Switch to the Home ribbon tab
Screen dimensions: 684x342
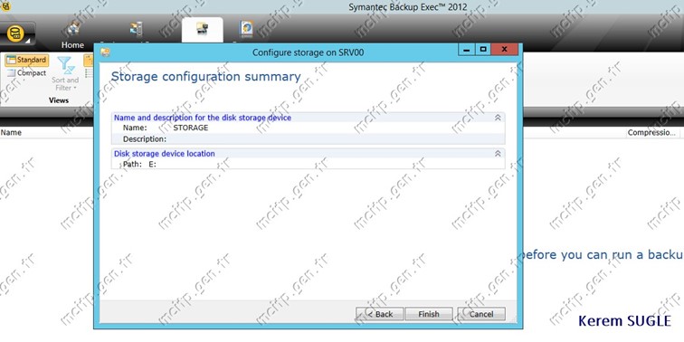(72, 35)
